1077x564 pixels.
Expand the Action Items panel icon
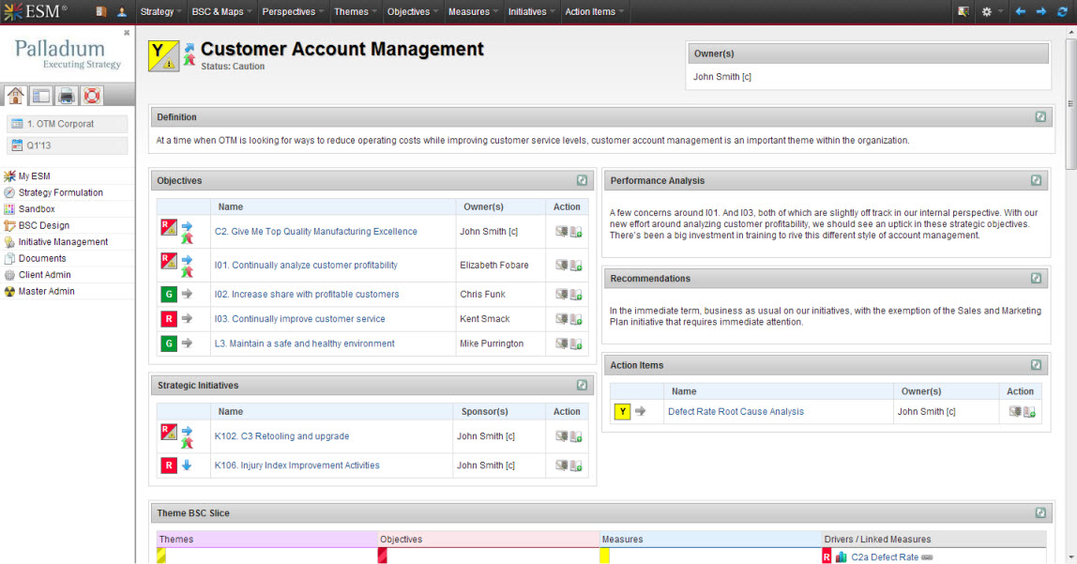pyautogui.click(x=1036, y=365)
